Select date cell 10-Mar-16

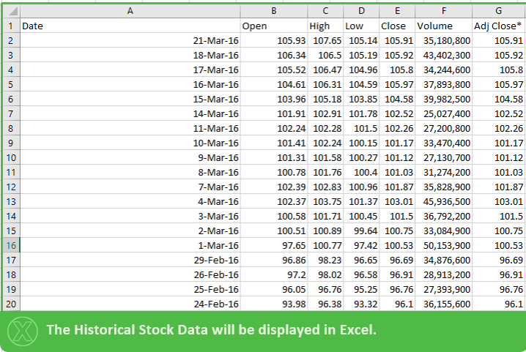[130, 143]
